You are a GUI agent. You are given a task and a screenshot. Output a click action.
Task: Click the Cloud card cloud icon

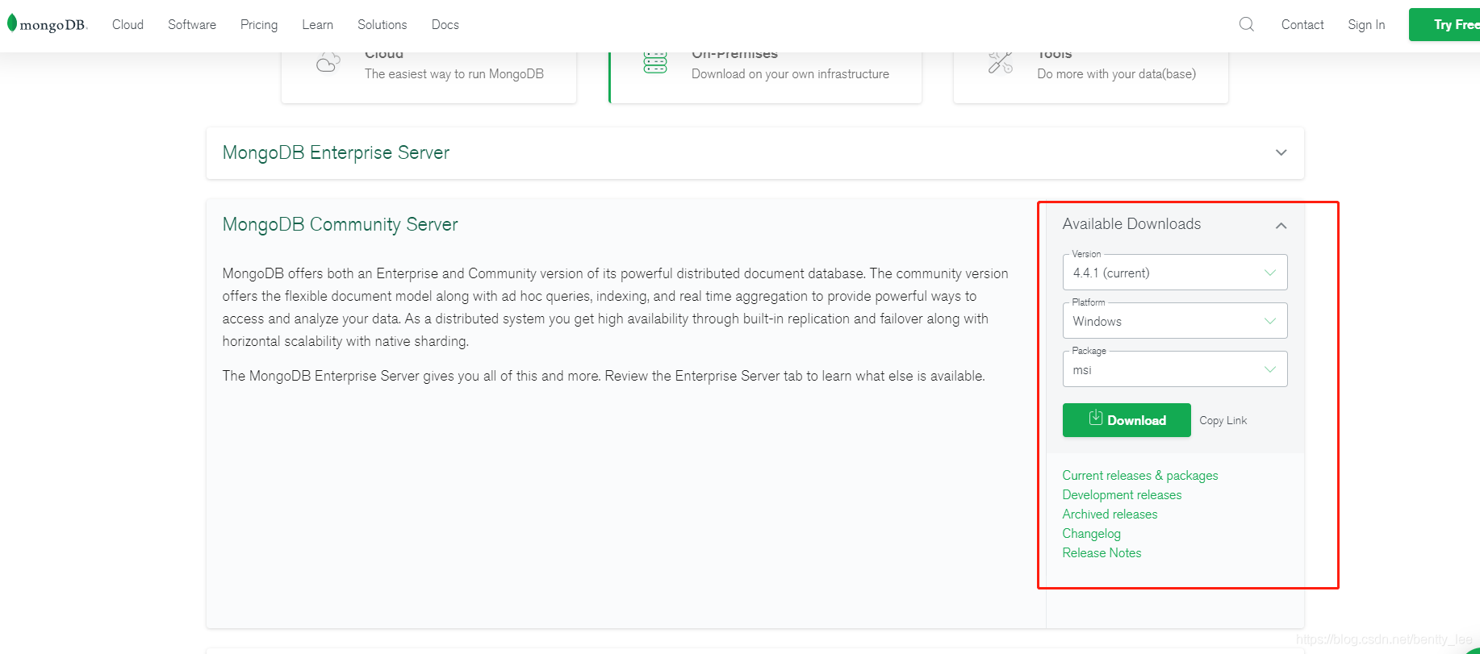328,62
